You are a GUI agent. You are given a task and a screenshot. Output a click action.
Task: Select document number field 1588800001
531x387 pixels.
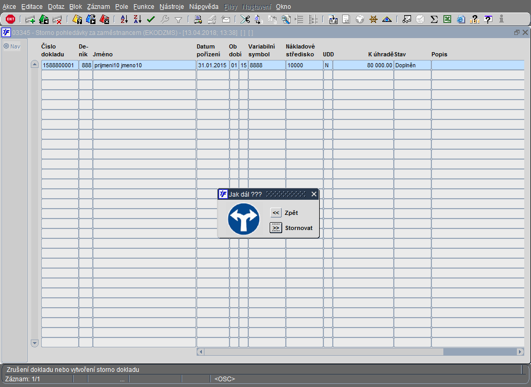(60, 65)
